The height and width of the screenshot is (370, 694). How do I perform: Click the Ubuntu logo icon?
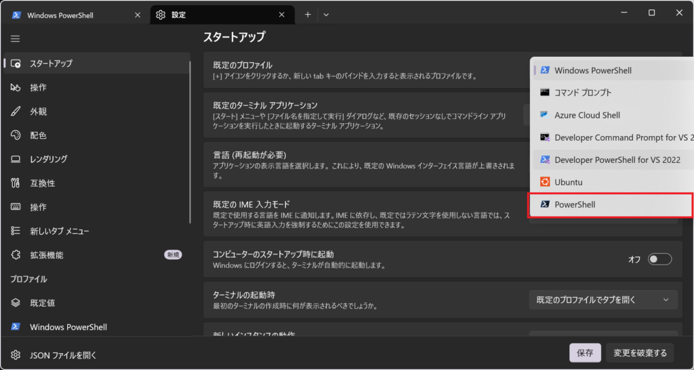tap(545, 182)
